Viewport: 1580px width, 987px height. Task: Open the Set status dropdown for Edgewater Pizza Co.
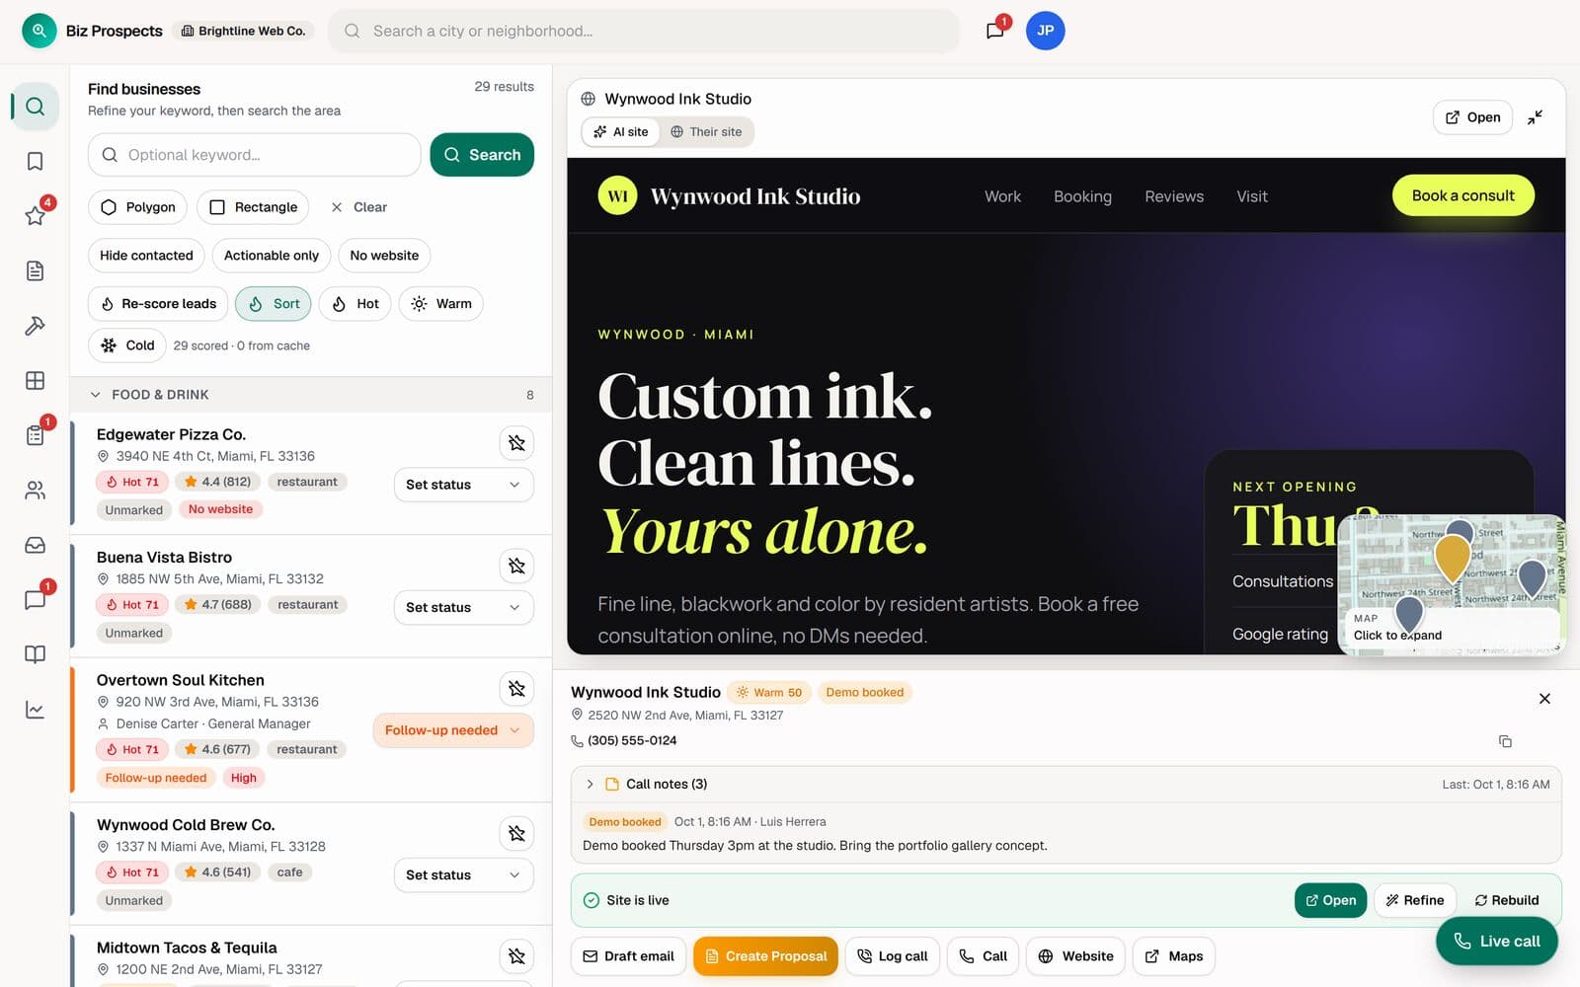point(463,485)
